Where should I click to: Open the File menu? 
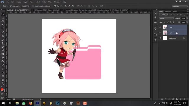point(8,2)
